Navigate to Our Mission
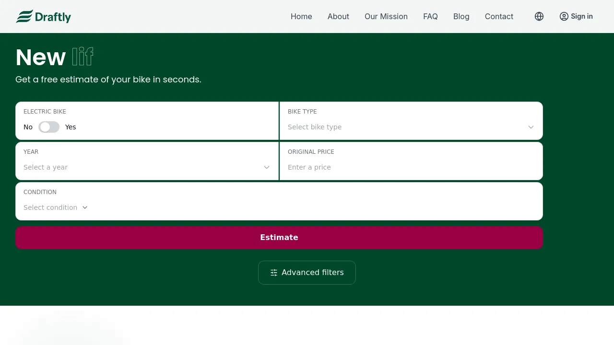 click(x=386, y=16)
